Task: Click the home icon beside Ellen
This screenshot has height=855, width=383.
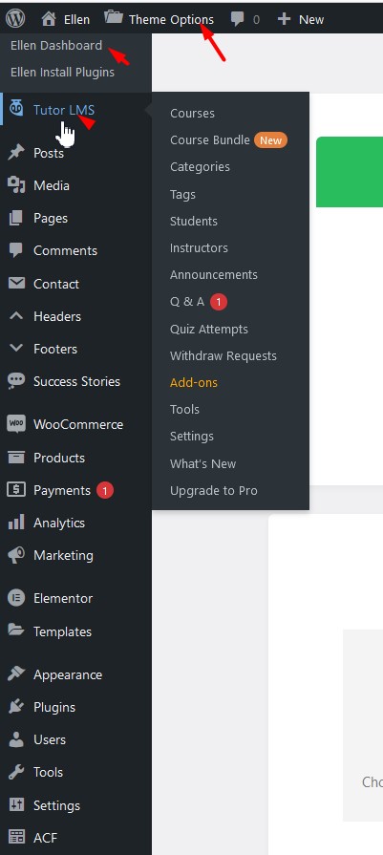Action: tap(49, 19)
